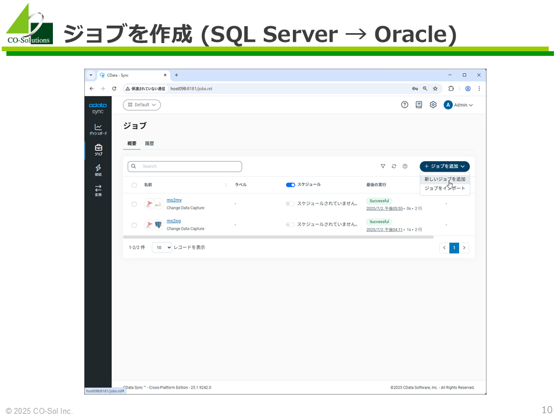Expand the Admin user menu
Screen dimensions: 558x419
point(463,105)
